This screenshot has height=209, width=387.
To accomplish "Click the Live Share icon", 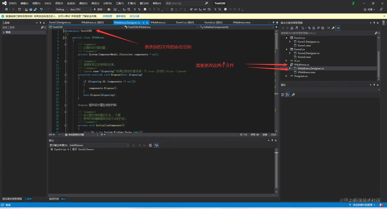I will point(365,9).
